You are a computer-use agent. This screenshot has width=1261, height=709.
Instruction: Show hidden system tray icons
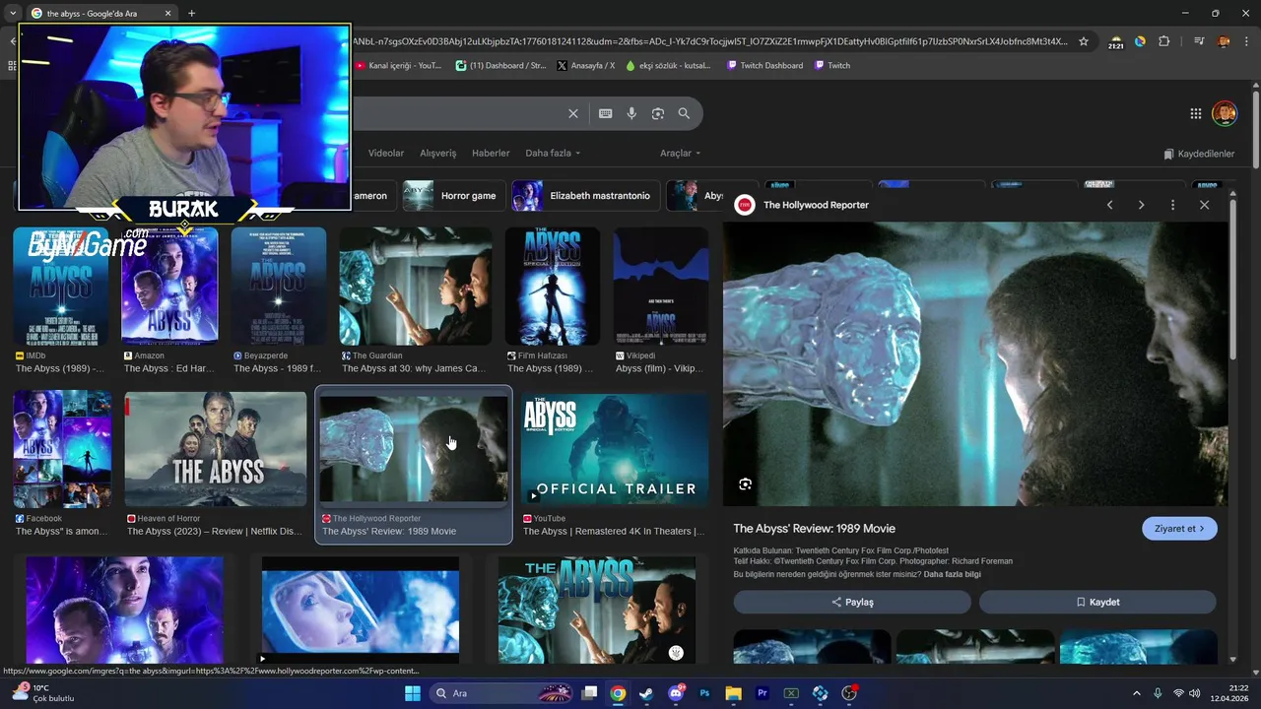(1136, 693)
